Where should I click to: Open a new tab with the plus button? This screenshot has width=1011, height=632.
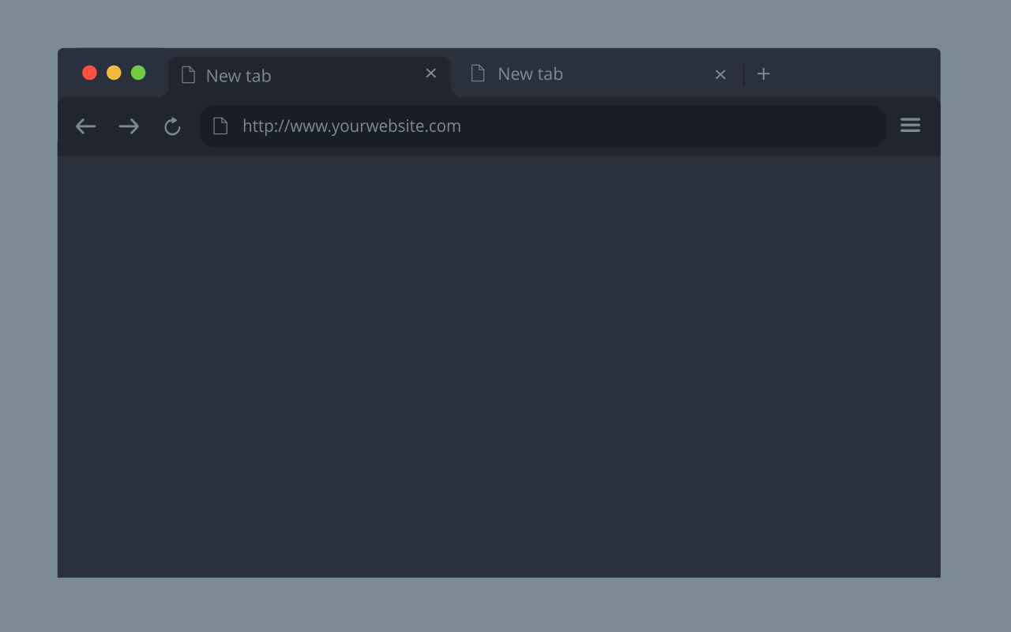click(x=763, y=73)
